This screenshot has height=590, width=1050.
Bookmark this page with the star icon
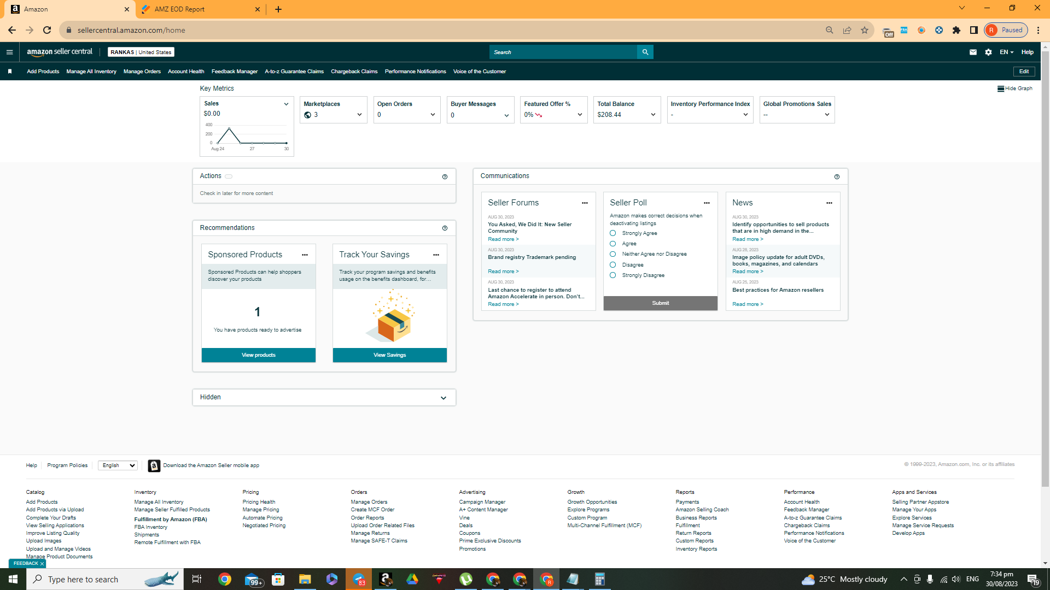(x=865, y=30)
